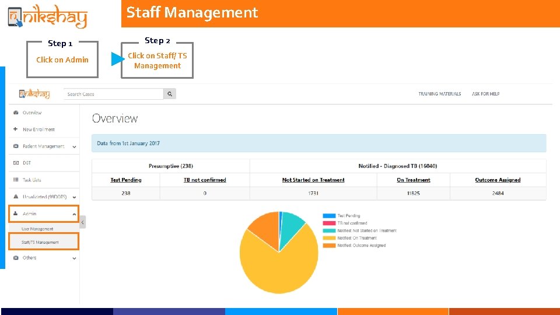Click the plus icon beside New Enrollment
The image size is (560, 315).
pos(15,129)
